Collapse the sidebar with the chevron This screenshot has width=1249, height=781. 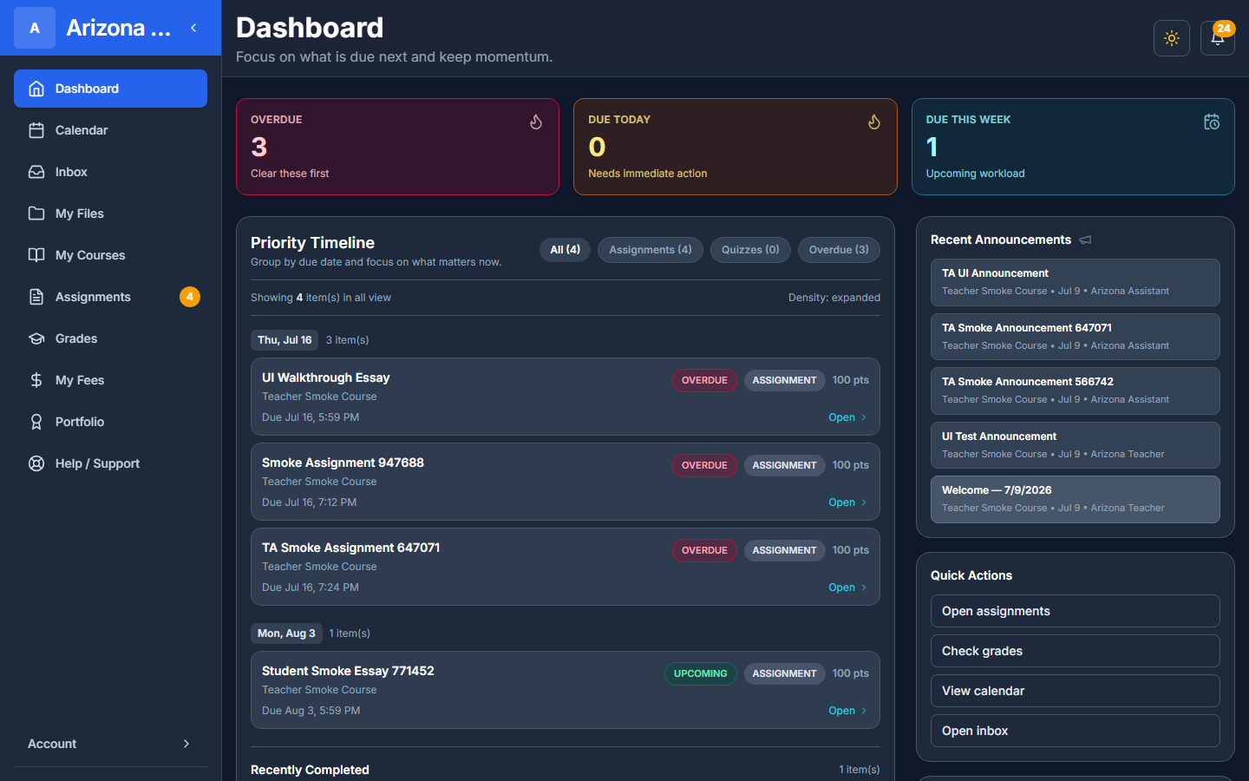point(193,28)
